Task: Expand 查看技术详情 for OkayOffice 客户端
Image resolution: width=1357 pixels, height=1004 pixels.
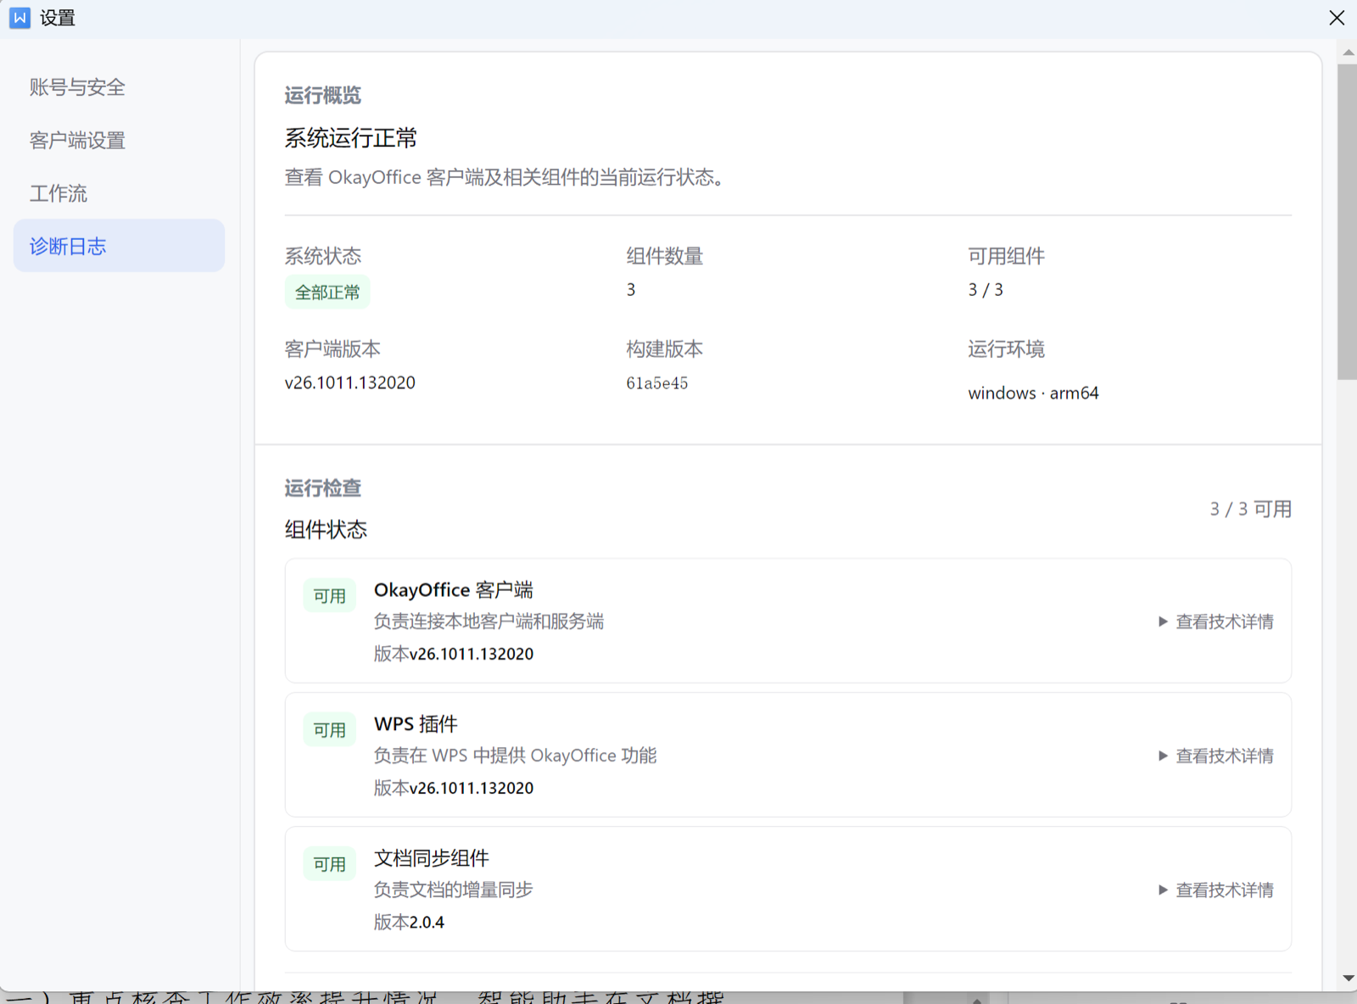Action: click(1215, 622)
